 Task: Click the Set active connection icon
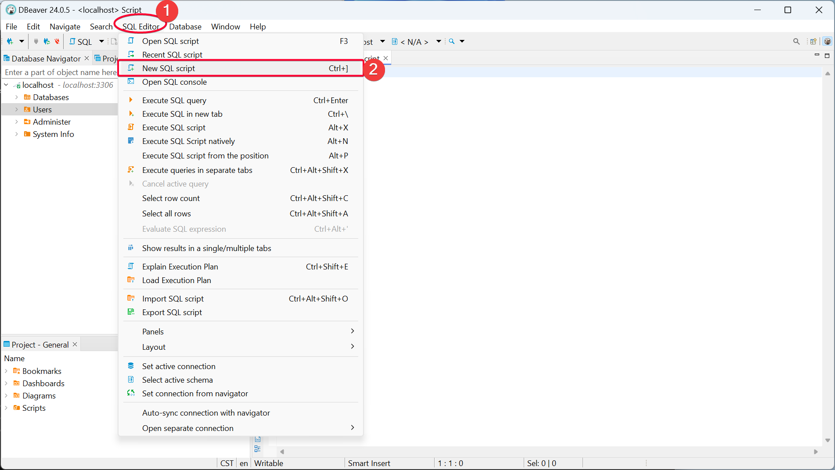131,366
